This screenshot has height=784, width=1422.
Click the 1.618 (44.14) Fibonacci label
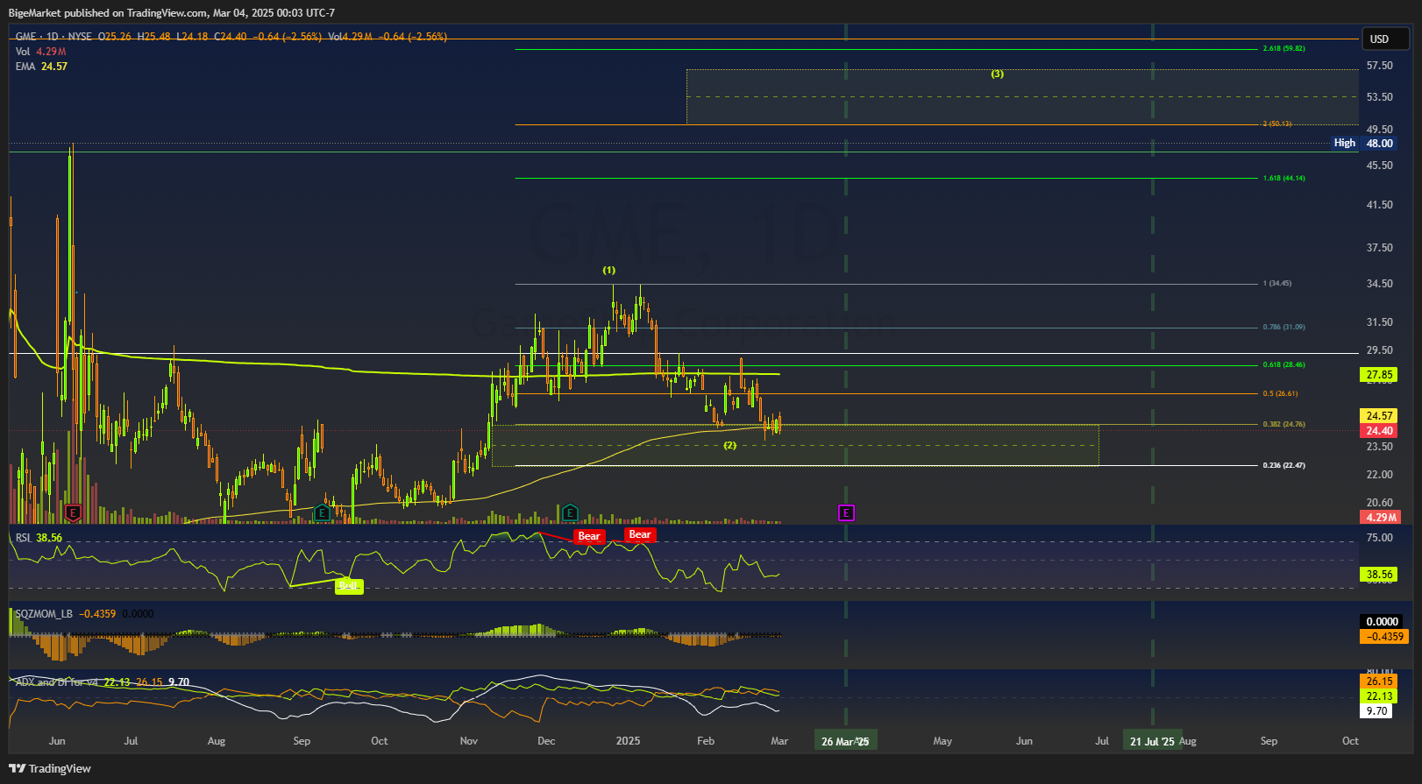1283,178
